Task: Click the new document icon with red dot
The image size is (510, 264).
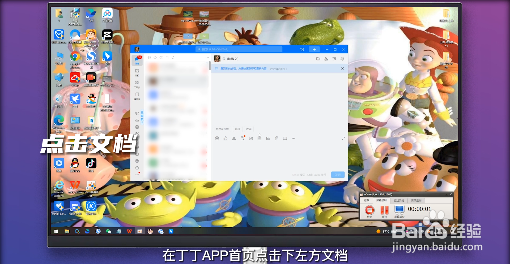Action: [x=243, y=138]
